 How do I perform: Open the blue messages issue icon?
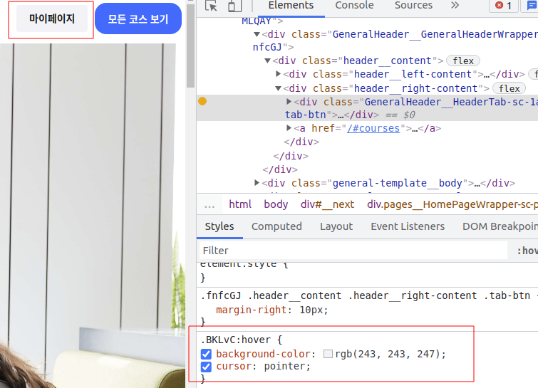(531, 6)
